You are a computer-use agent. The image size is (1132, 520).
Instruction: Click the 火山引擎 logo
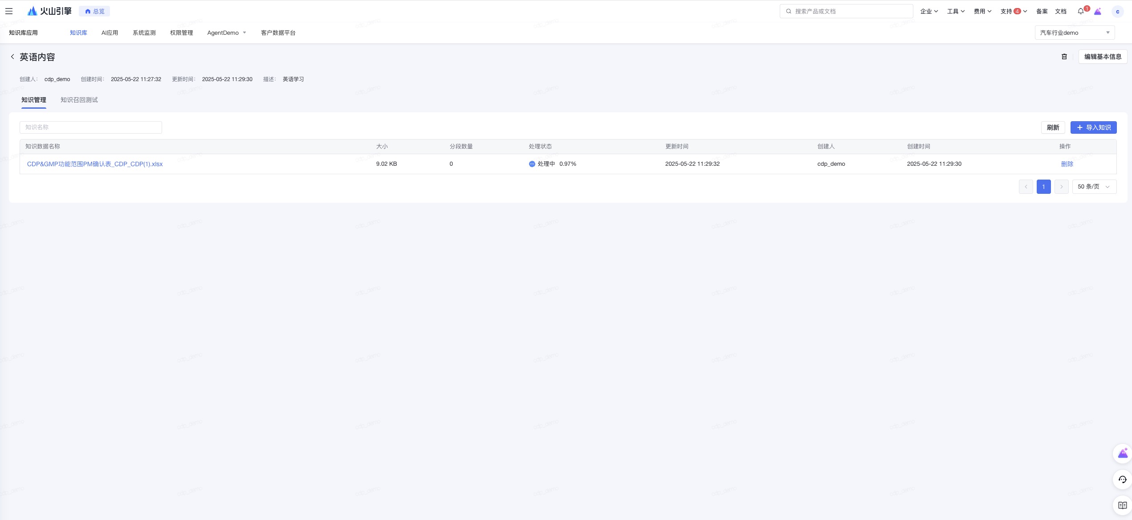click(49, 11)
